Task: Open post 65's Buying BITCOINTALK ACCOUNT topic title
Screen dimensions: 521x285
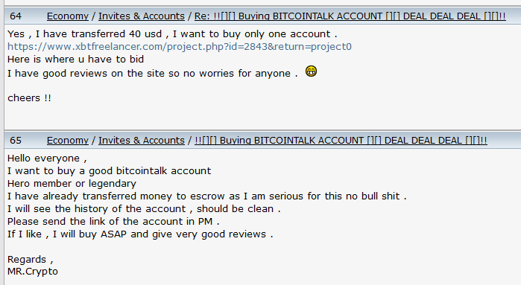Action: [x=341, y=141]
